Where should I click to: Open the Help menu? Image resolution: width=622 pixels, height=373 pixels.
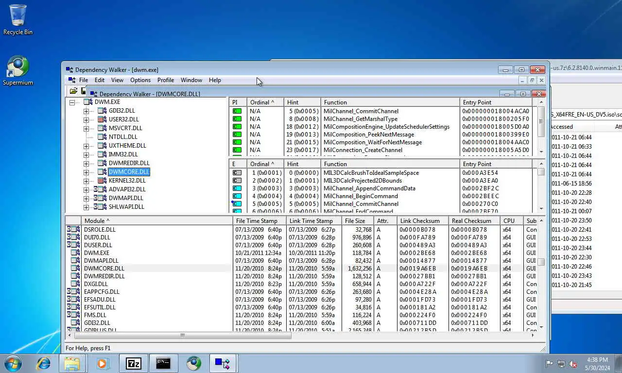pos(215,80)
